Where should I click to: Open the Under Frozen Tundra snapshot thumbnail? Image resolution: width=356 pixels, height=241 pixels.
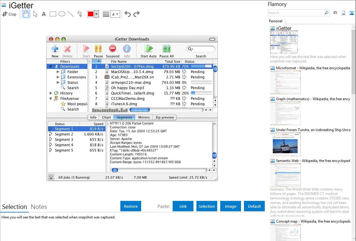point(285,144)
